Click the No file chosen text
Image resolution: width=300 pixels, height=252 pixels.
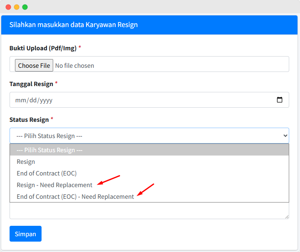coord(75,66)
